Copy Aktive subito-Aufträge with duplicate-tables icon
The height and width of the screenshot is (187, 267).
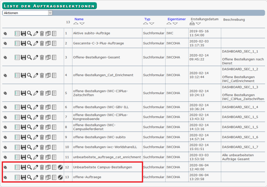[x=48, y=33]
